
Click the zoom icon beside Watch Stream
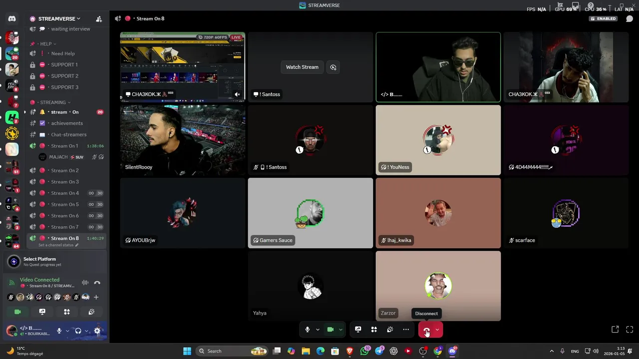pos(333,67)
